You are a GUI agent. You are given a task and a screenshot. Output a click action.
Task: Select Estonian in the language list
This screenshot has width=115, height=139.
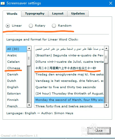[x=16, y=94]
